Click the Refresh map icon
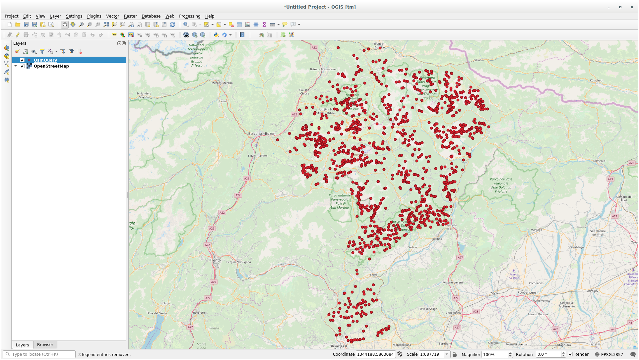This screenshot has height=360, width=639. point(172,25)
